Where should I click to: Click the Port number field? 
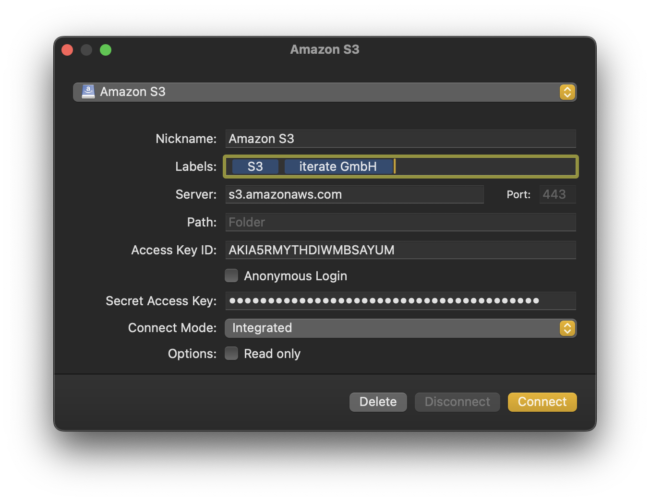click(558, 194)
